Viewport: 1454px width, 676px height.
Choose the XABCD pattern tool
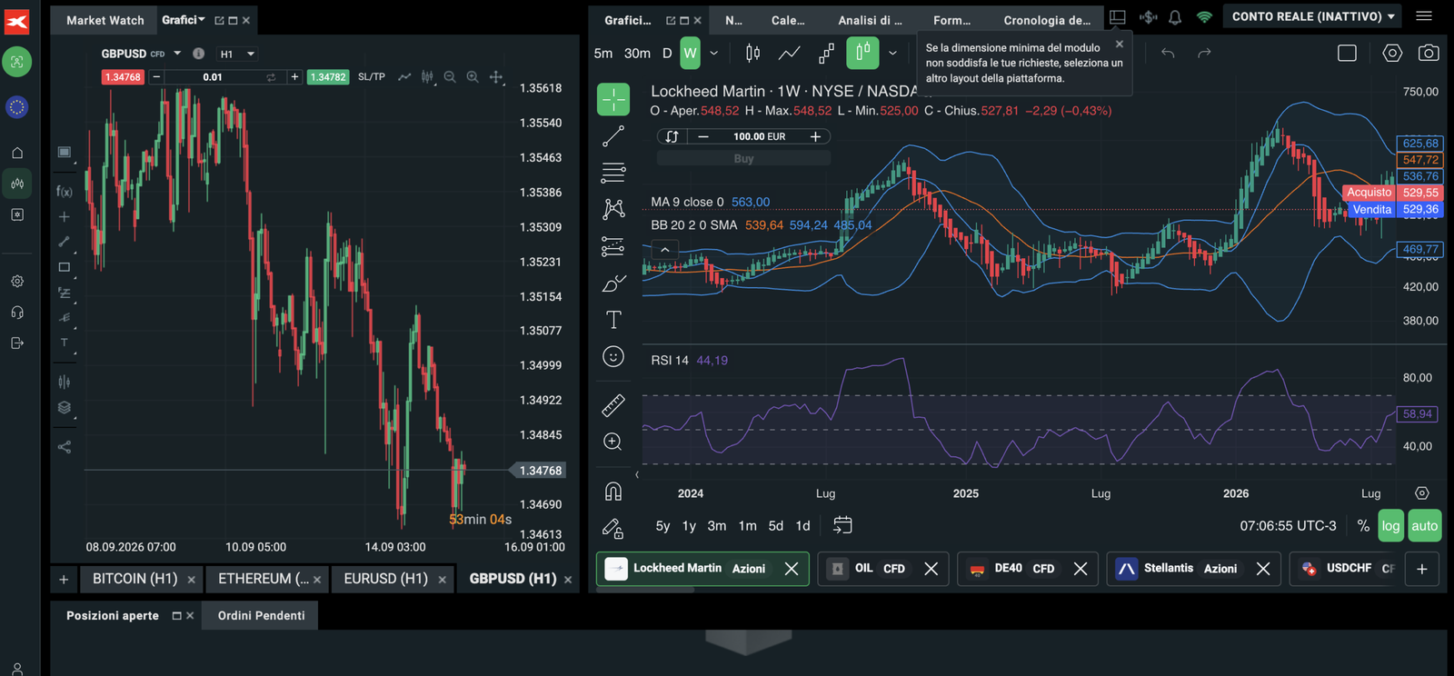pos(613,209)
